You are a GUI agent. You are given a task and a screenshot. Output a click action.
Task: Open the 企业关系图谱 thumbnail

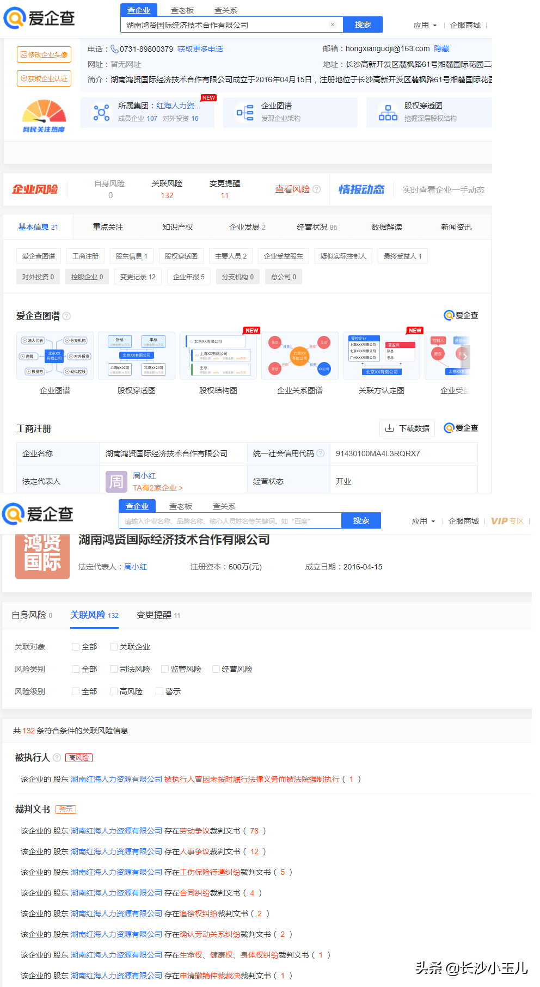point(300,356)
